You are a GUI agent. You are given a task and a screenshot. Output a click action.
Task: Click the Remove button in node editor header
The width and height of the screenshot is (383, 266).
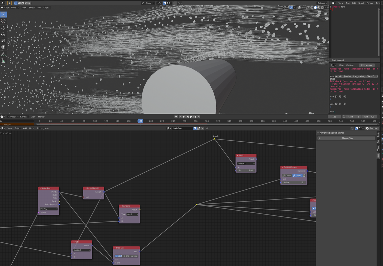(372, 128)
